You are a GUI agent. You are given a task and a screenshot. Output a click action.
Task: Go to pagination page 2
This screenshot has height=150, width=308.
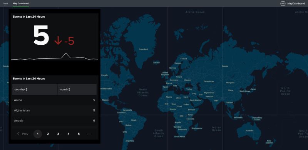48,134
